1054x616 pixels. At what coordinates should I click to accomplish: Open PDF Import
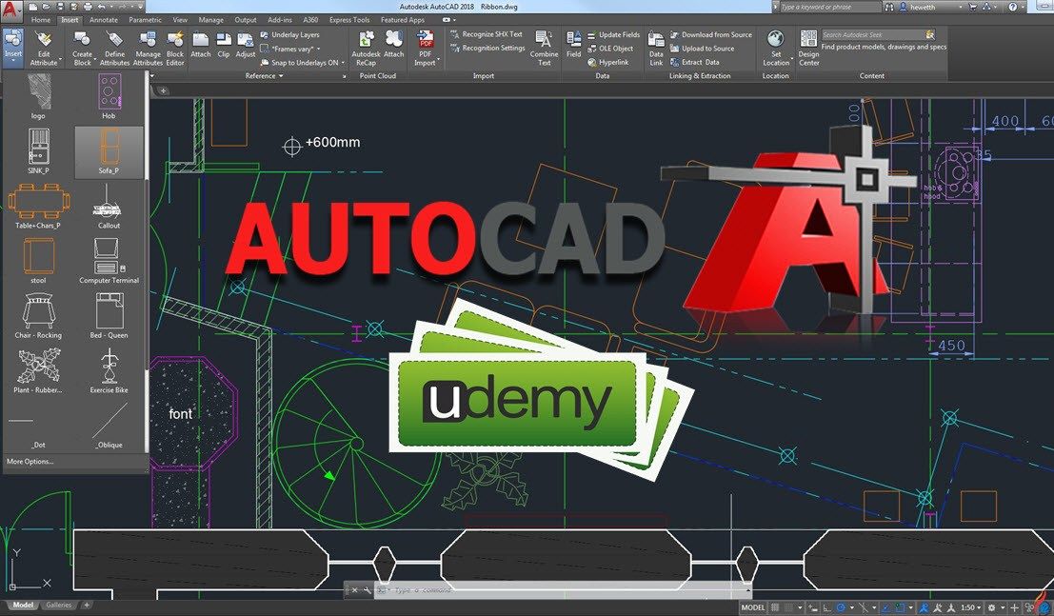(x=425, y=49)
